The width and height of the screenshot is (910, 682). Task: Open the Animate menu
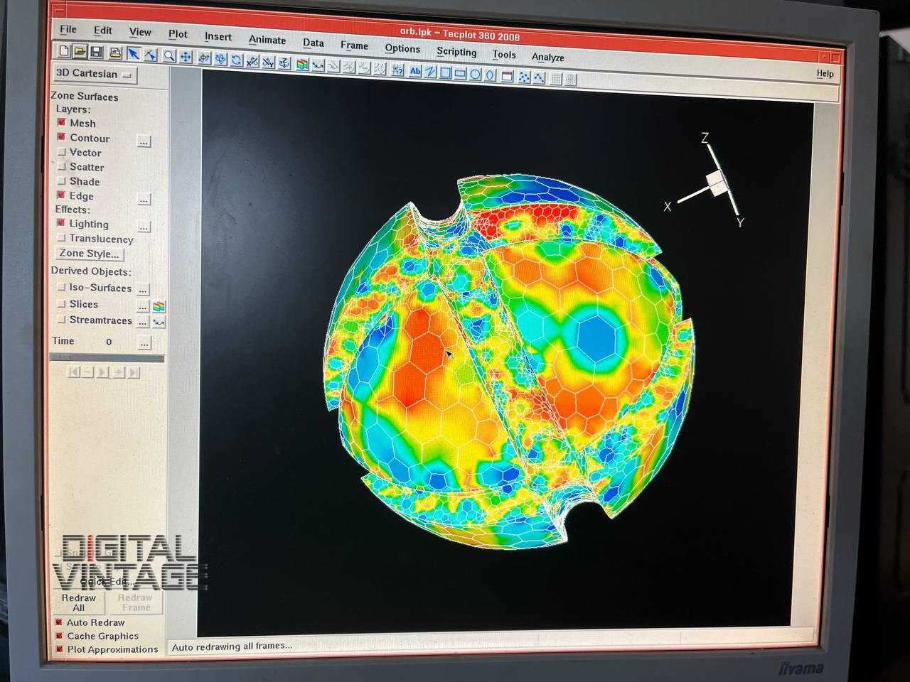[x=267, y=40]
